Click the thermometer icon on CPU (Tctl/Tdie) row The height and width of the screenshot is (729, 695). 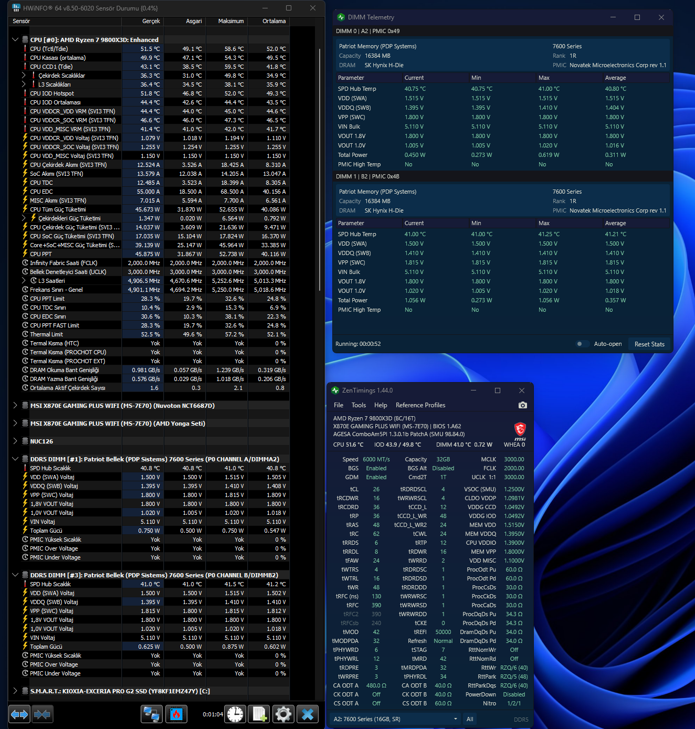click(25, 49)
